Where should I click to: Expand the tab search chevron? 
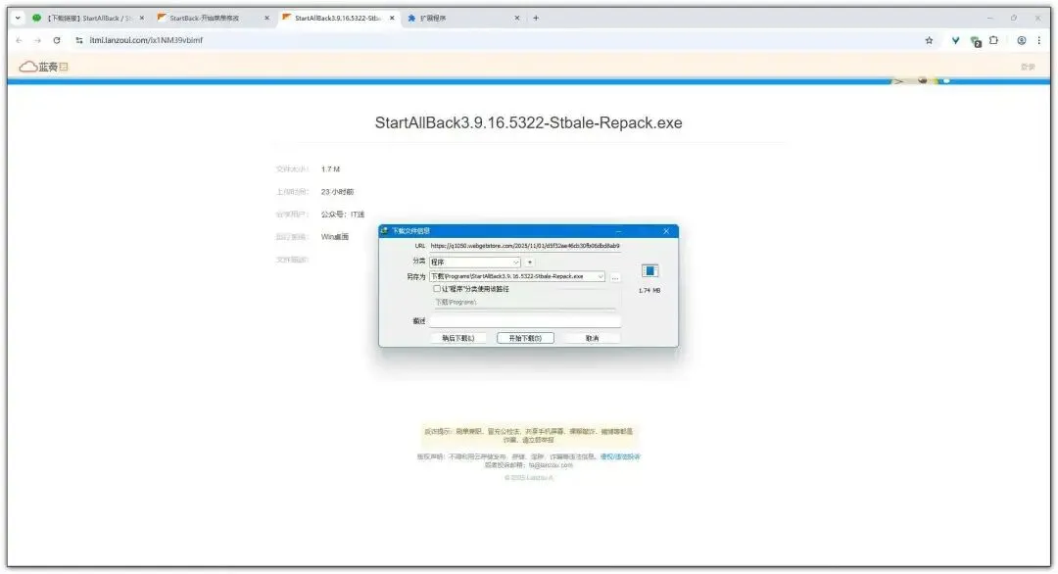[18, 19]
